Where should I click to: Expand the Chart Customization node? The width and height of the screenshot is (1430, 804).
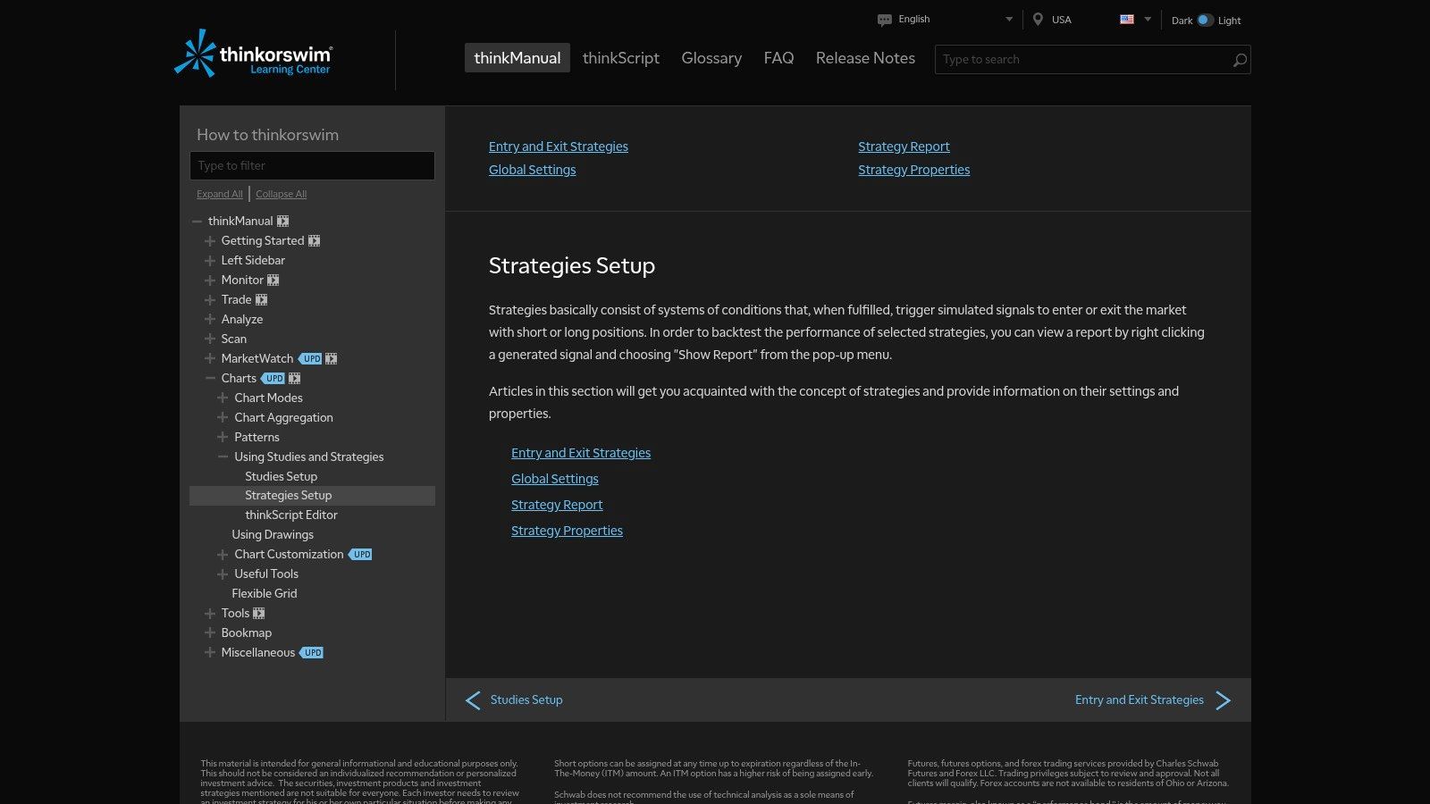tap(223, 554)
